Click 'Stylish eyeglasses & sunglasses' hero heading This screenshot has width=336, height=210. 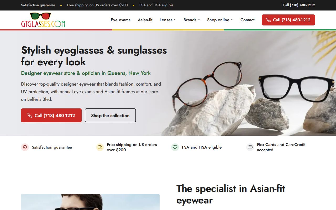click(94, 56)
